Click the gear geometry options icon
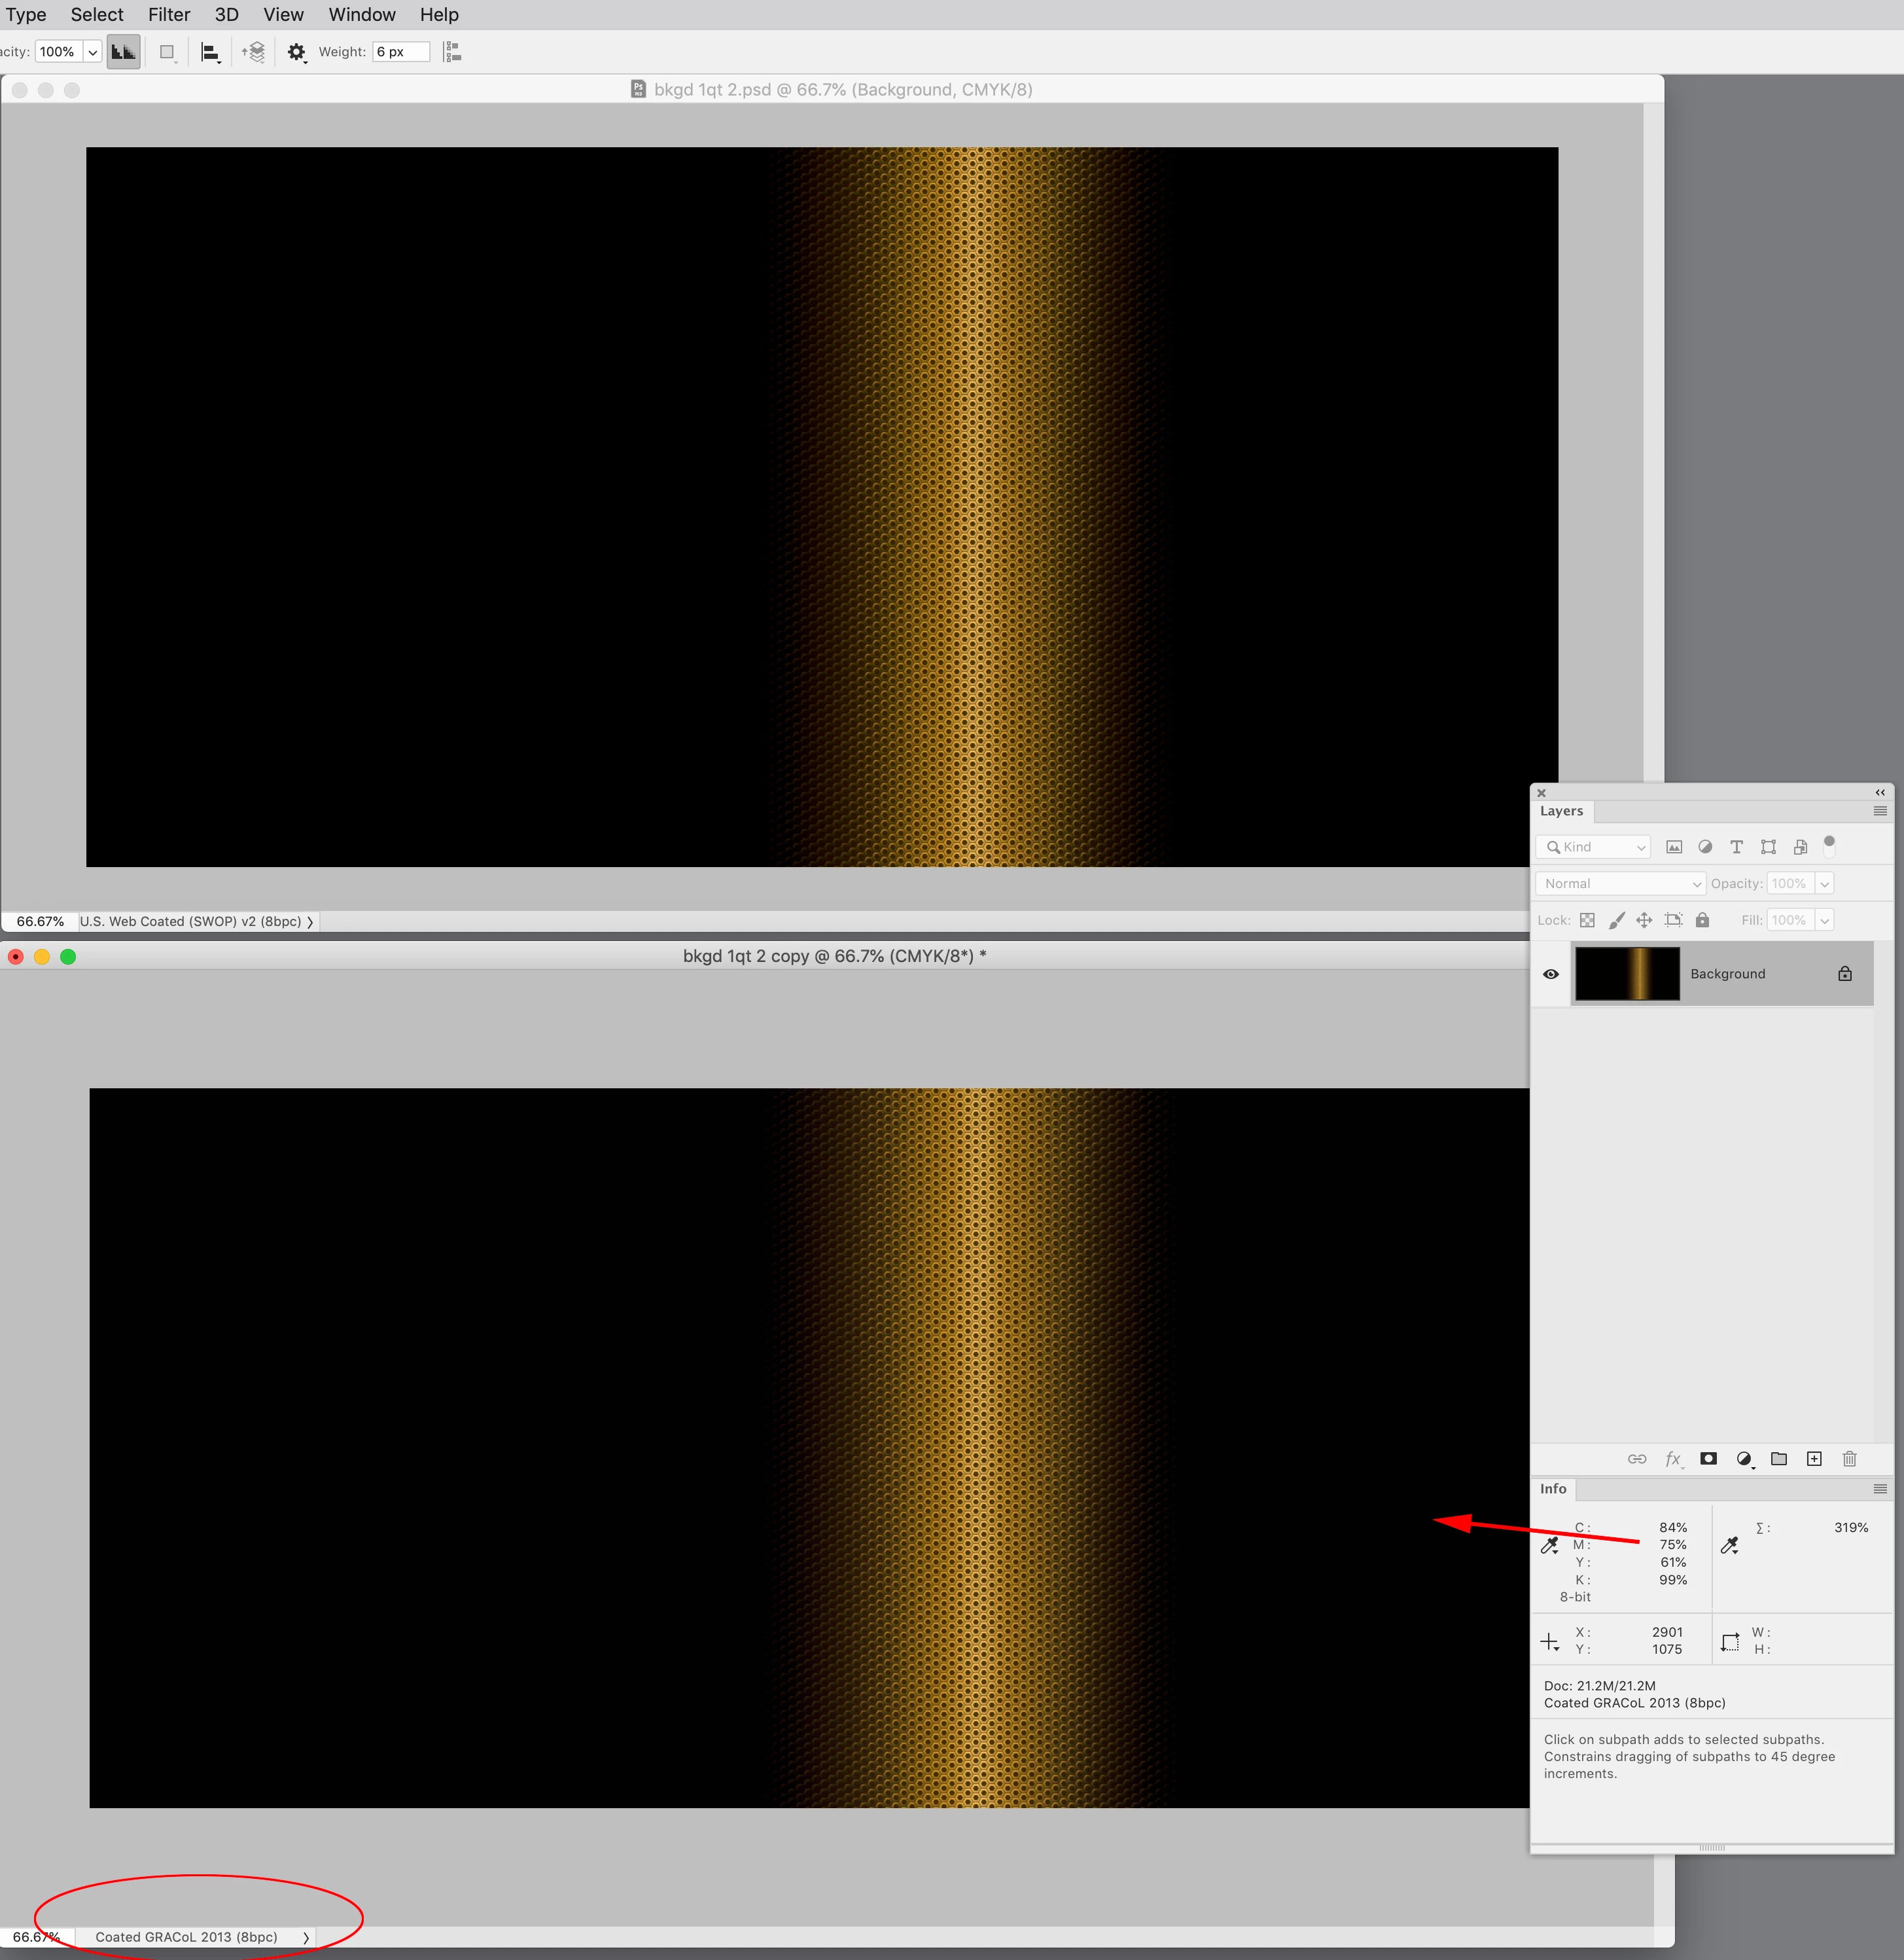 click(296, 52)
